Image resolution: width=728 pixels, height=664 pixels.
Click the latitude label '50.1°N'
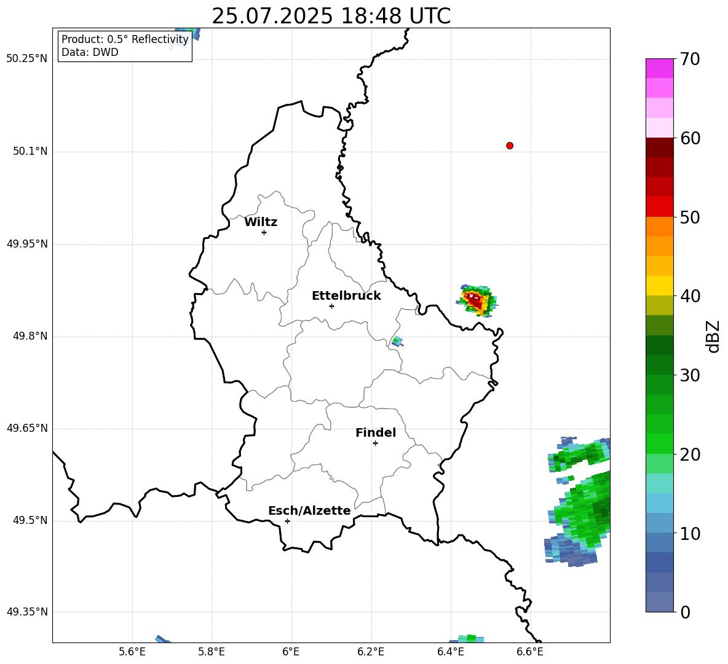(30, 151)
